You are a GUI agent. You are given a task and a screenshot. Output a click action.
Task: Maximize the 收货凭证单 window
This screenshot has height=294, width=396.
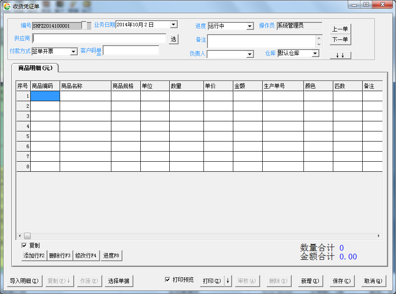[366, 5]
